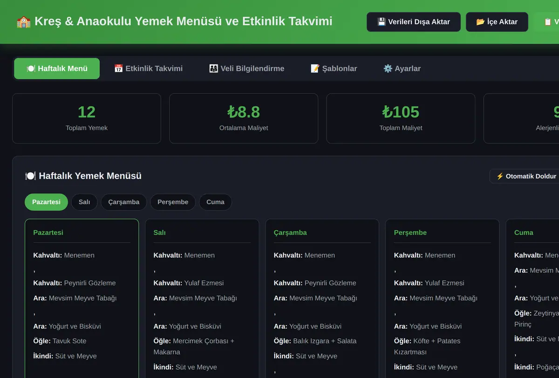Click floppy disk icon on export button
The width and height of the screenshot is (559, 378).
(x=382, y=22)
